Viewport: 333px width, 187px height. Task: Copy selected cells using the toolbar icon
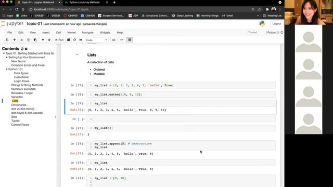tap(29, 40)
